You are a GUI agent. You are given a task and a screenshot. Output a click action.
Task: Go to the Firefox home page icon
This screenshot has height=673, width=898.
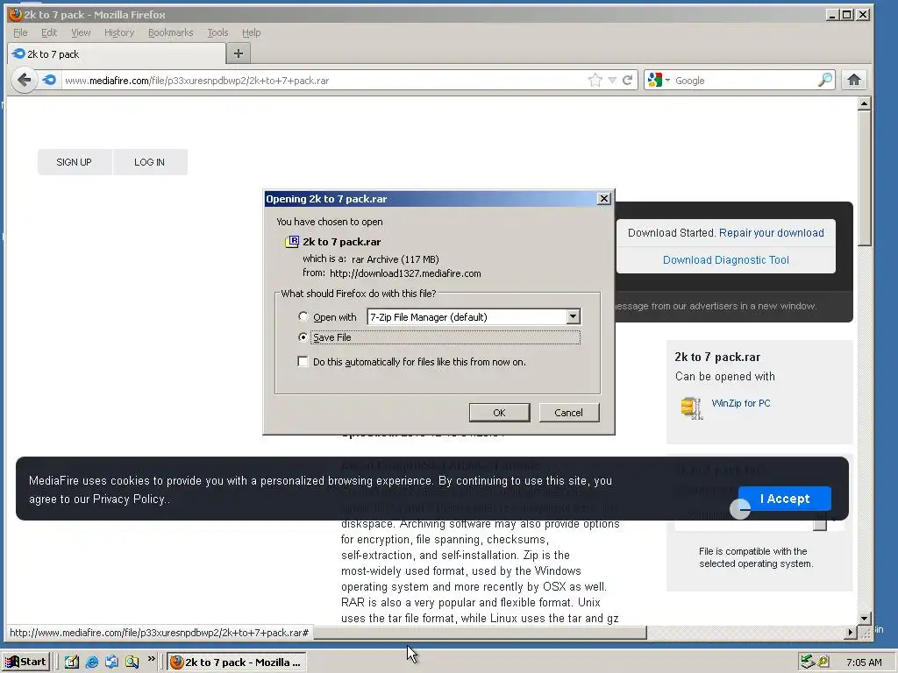click(854, 80)
